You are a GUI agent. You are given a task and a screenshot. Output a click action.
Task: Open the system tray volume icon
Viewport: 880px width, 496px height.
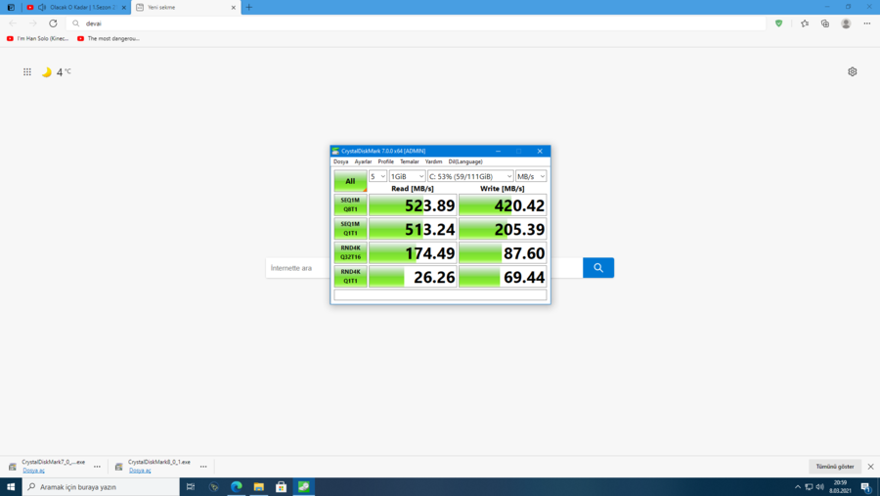point(820,487)
